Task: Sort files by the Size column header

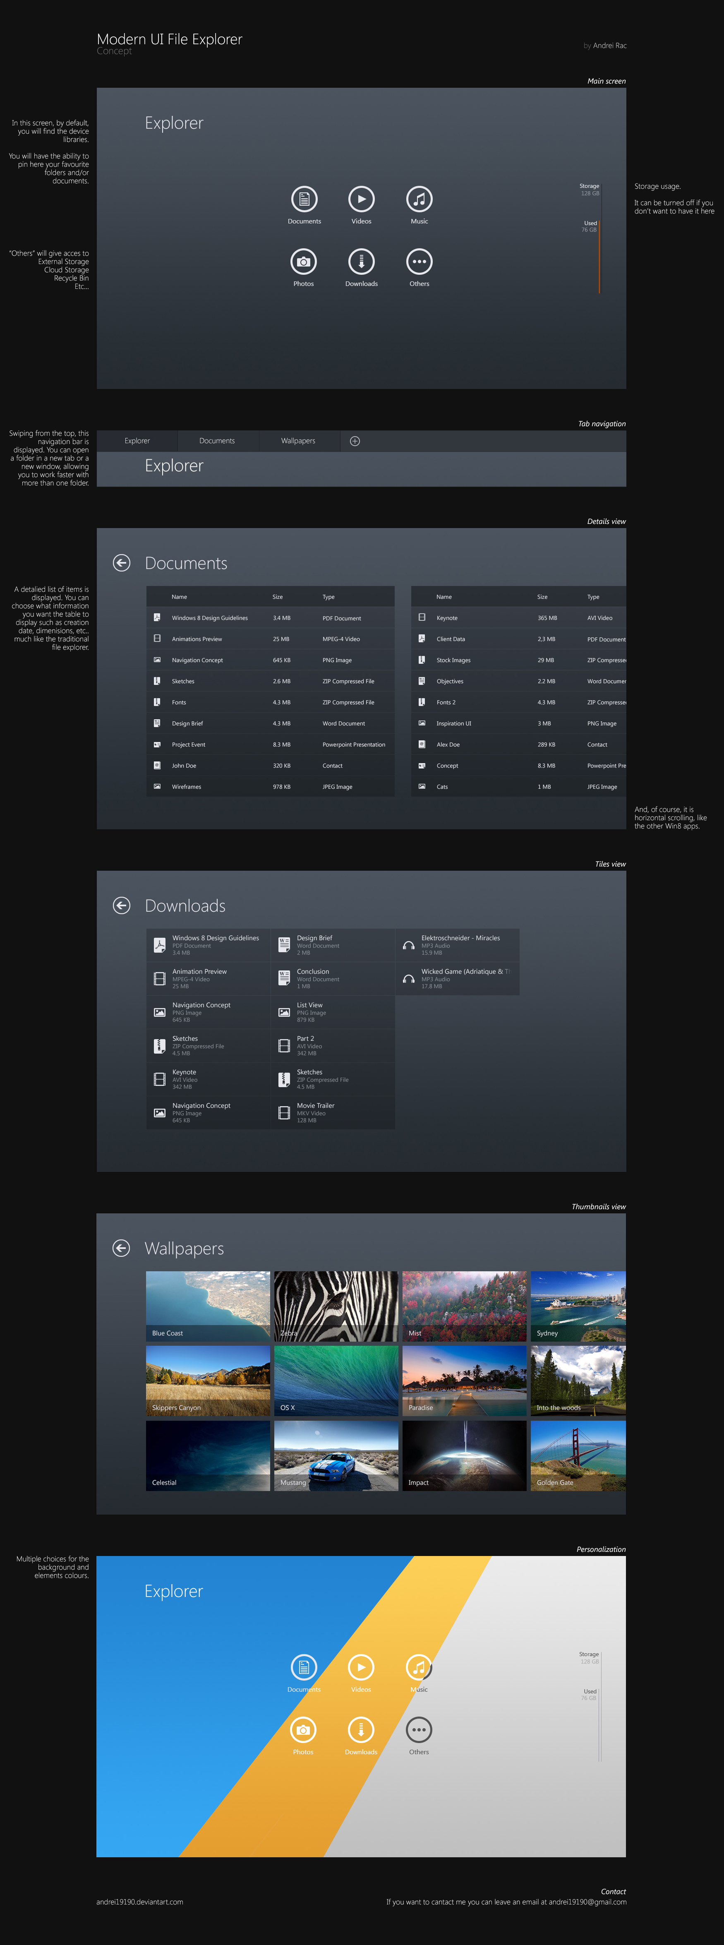Action: coord(277,596)
